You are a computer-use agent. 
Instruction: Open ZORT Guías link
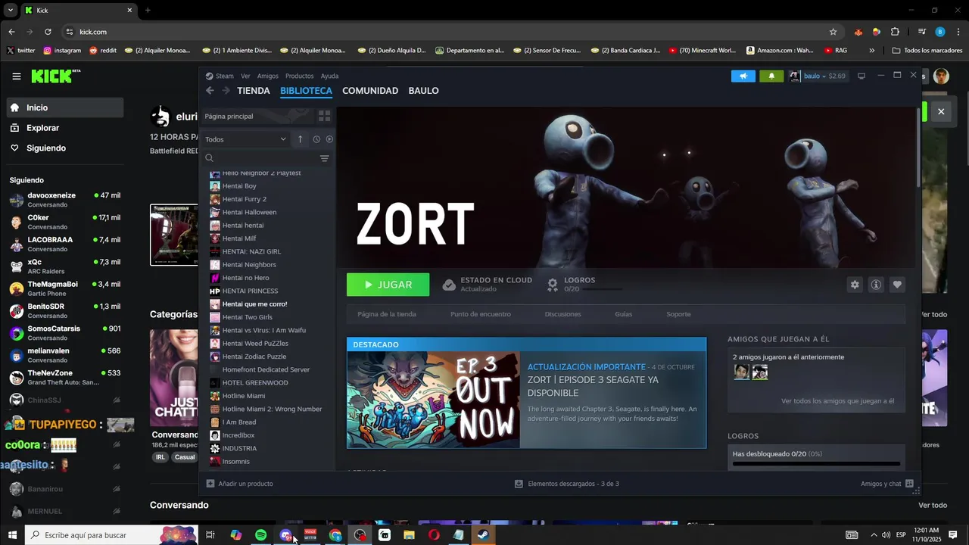pyautogui.click(x=623, y=314)
